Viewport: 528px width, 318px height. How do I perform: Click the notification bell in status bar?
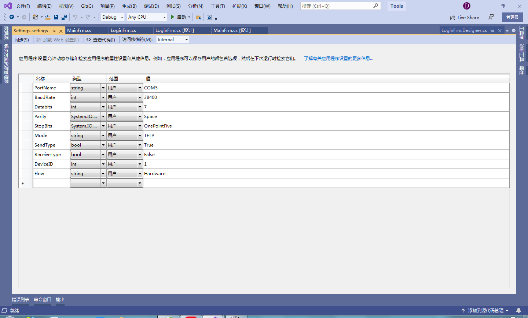point(518,310)
